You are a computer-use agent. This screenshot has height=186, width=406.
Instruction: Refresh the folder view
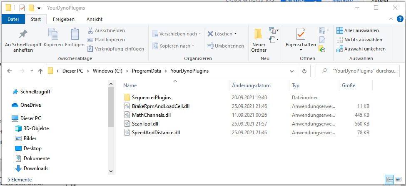[304, 71]
